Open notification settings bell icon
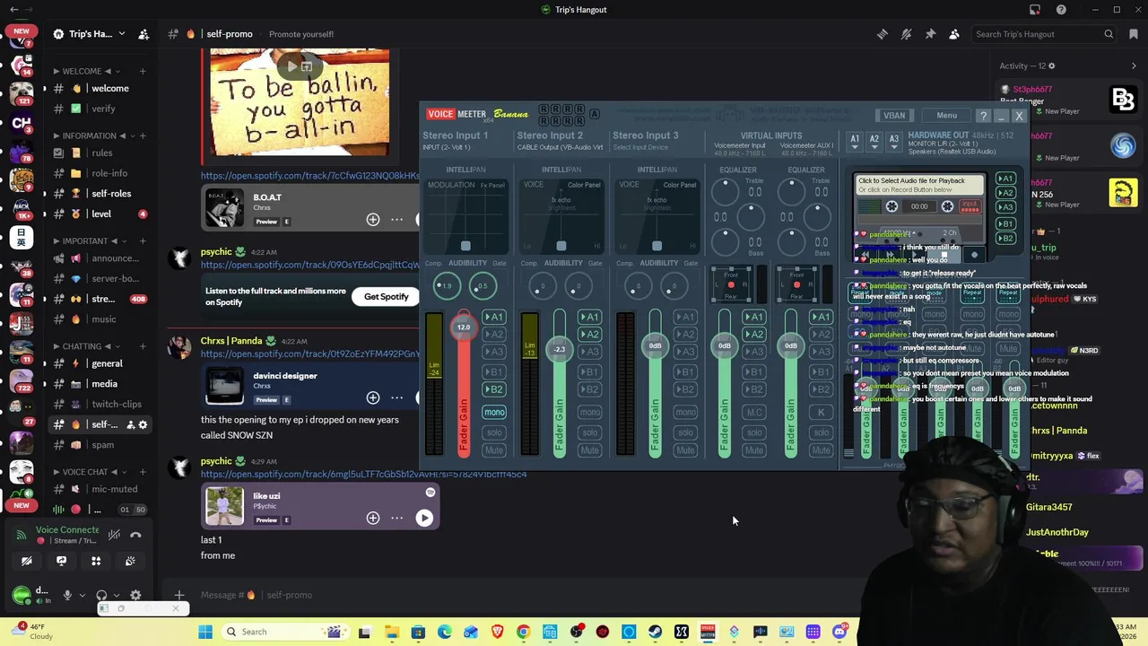This screenshot has height=646, width=1148. click(907, 34)
